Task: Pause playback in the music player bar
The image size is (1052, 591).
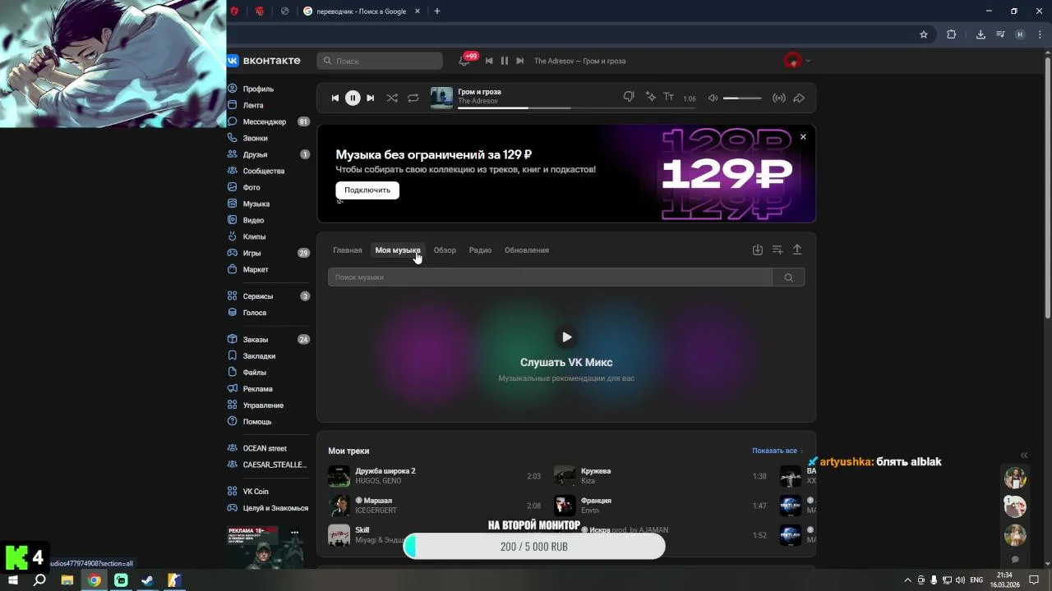Action: pyautogui.click(x=353, y=98)
